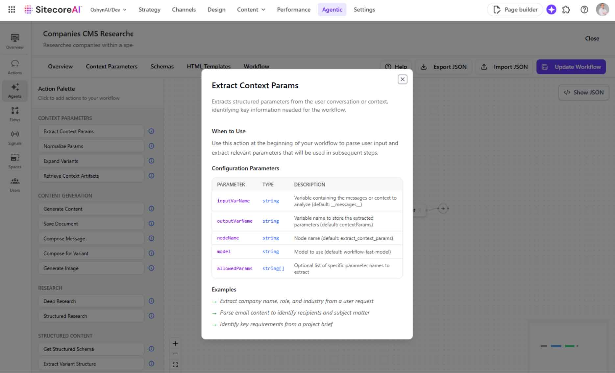The height and width of the screenshot is (373, 615).
Task: Open the Channels menu
Action: [184, 10]
